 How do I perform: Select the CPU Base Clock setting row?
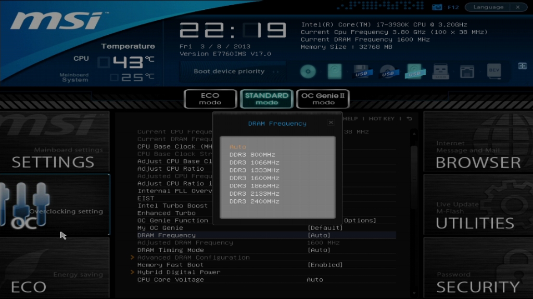[175, 146]
